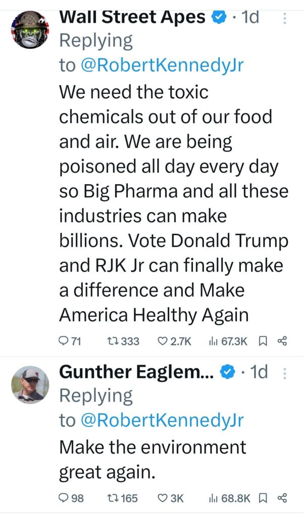304x516 pixels.
Task: Open more options for Gunther Eagleman's tweet
Action: point(284,373)
